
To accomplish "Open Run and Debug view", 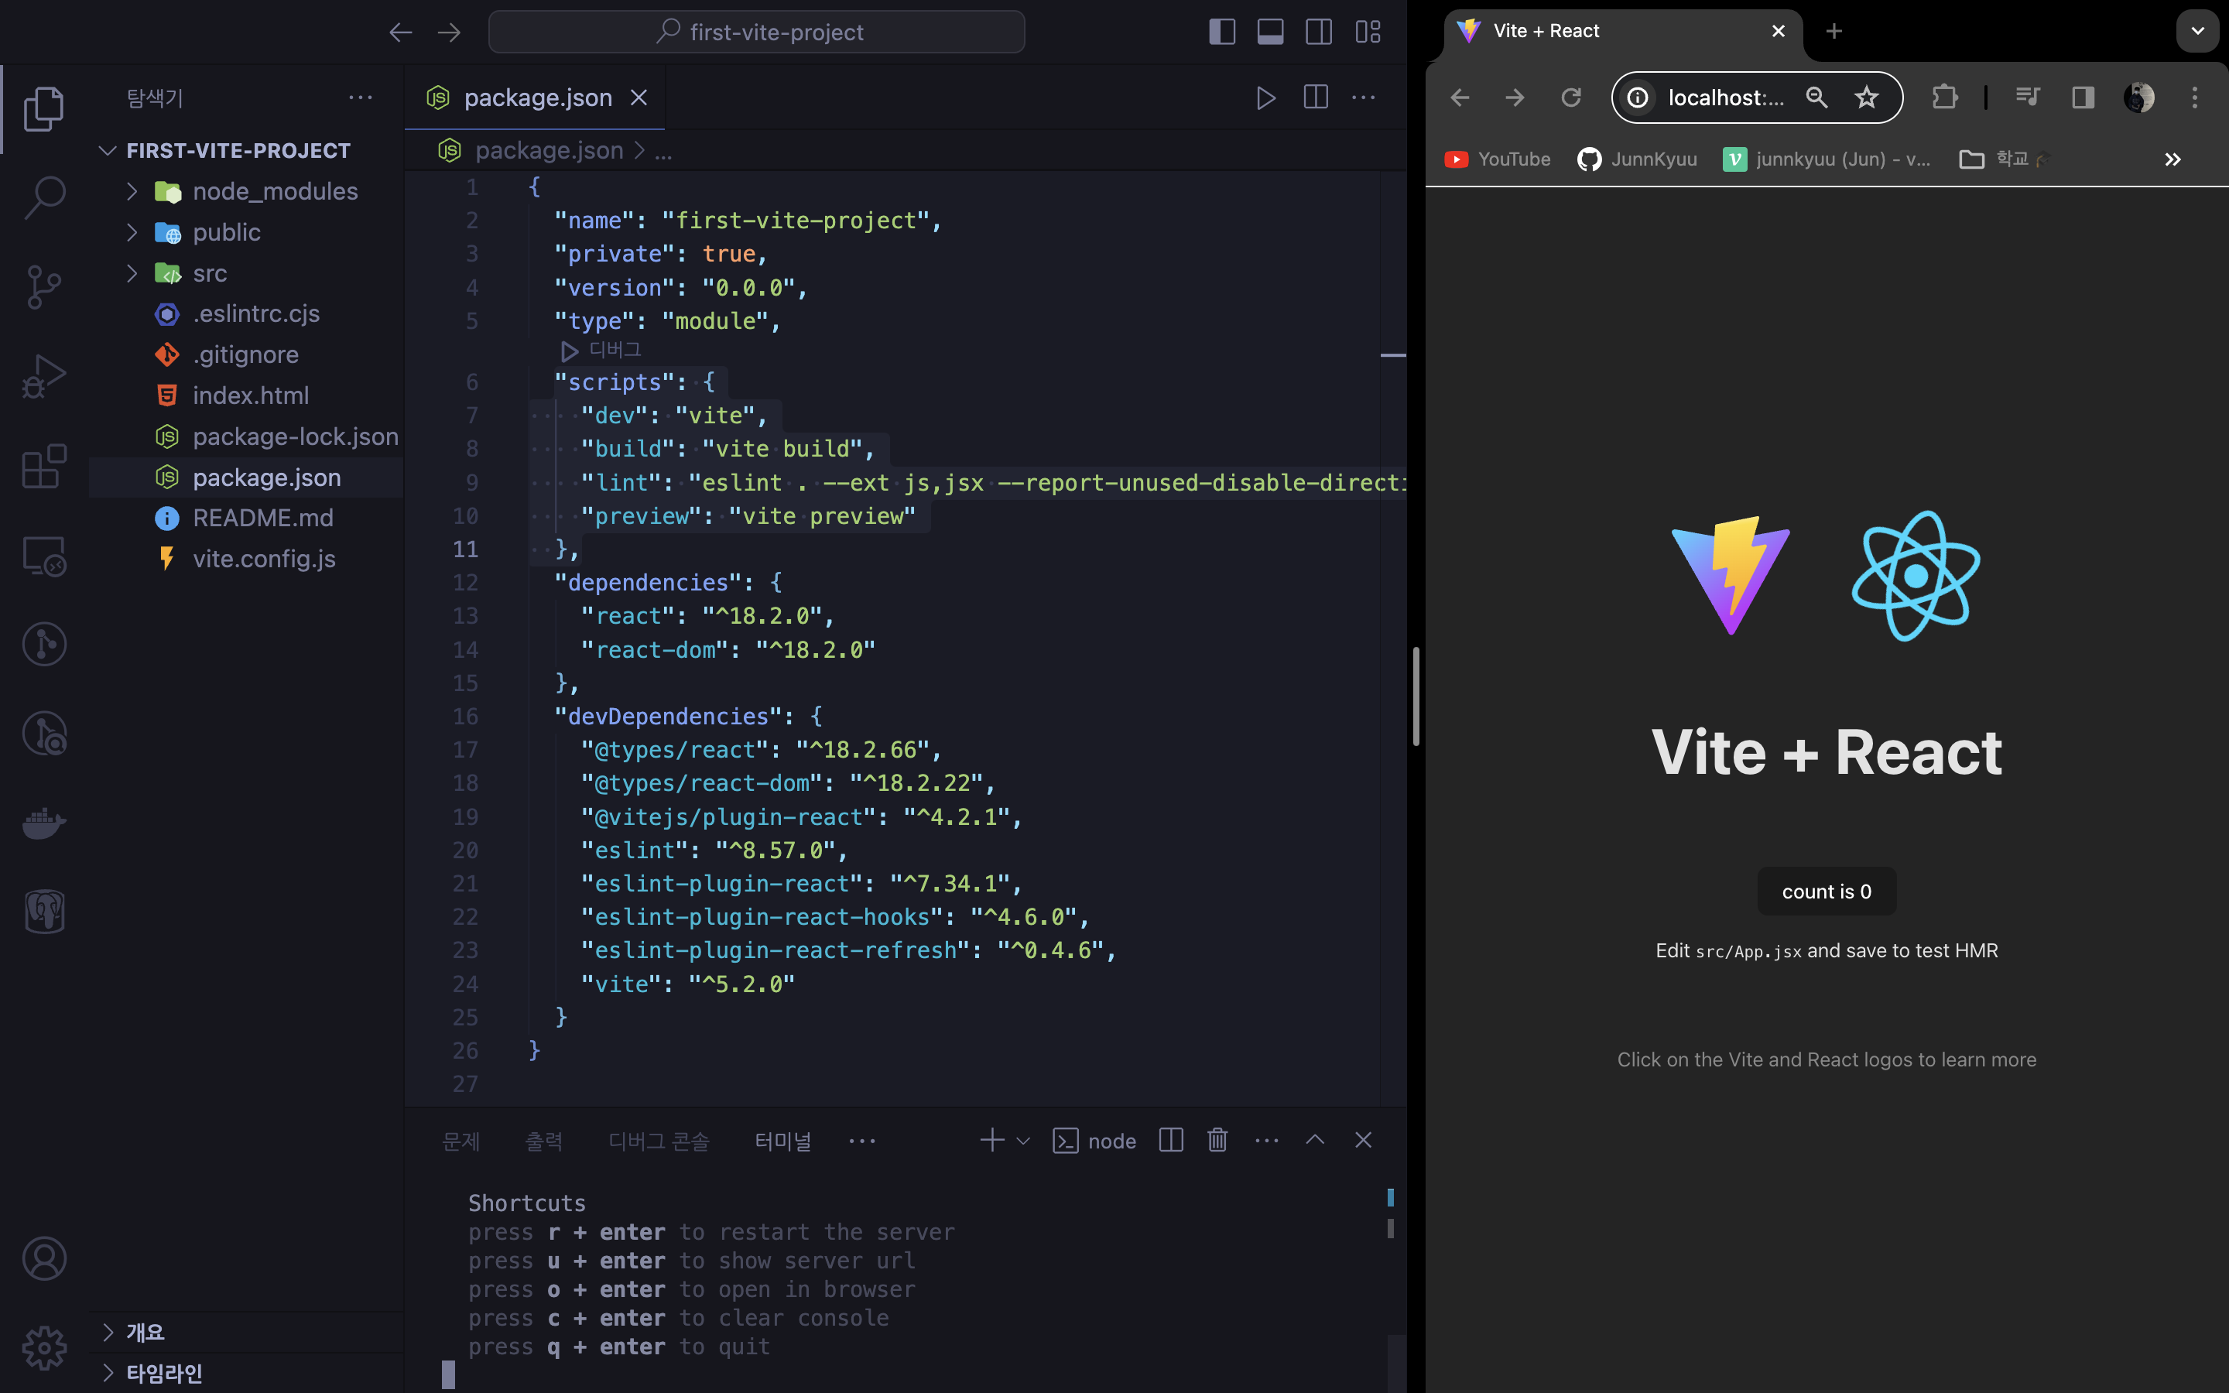I will tap(43, 376).
